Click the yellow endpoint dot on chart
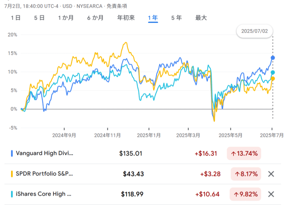The image size is (286, 207). [273, 79]
